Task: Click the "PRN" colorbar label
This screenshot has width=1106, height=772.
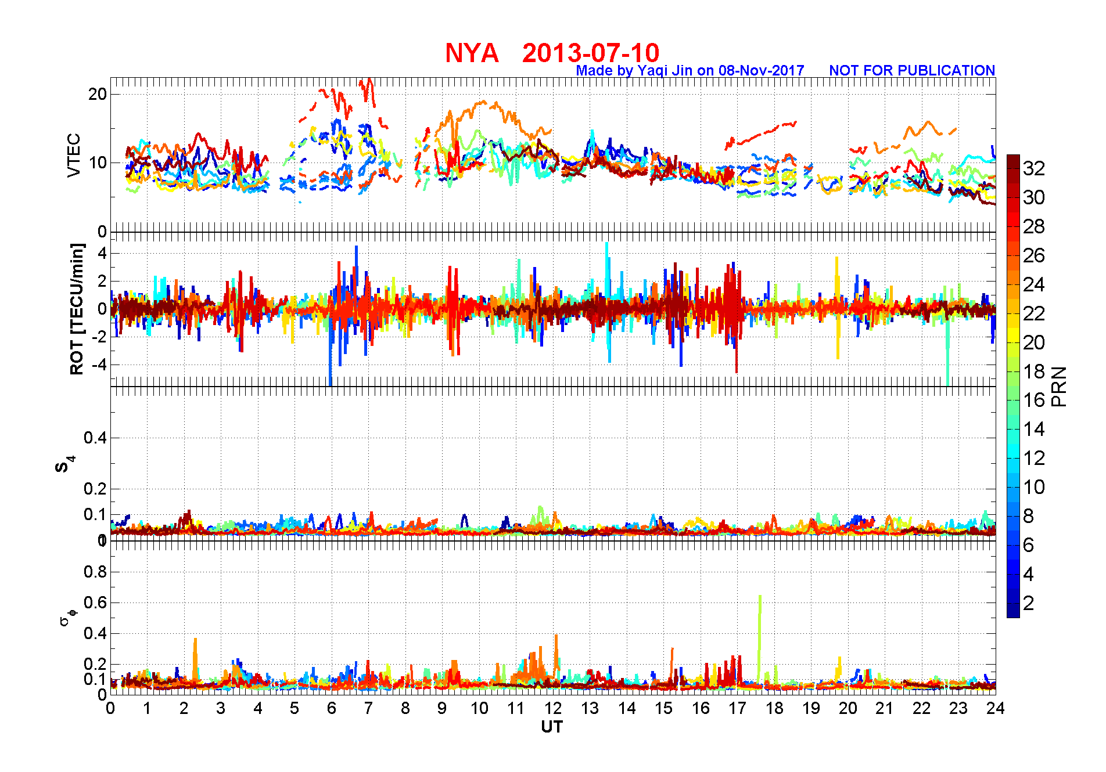Action: 1059,387
